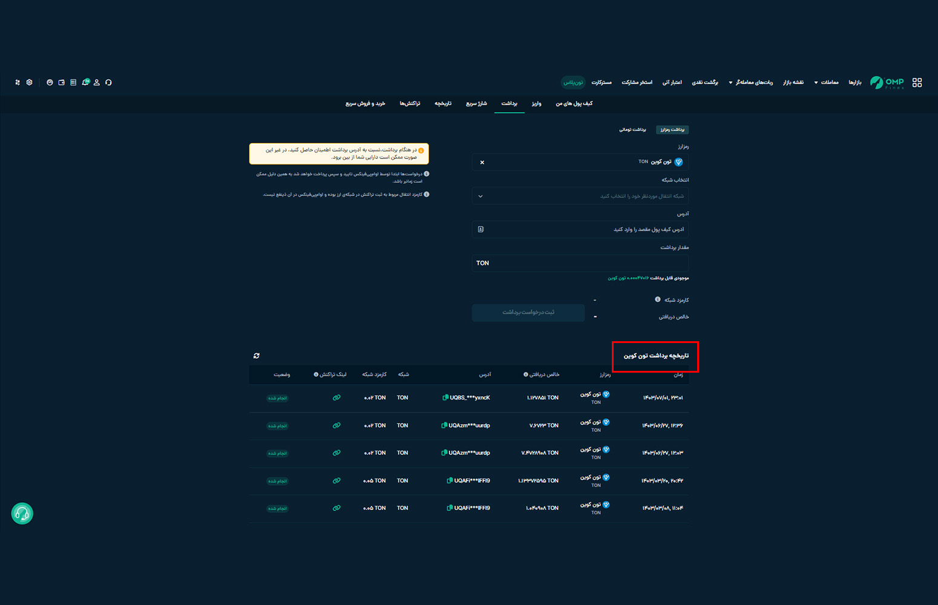
Task: Open the apps grid icon beside OMP logo
Action: point(917,82)
